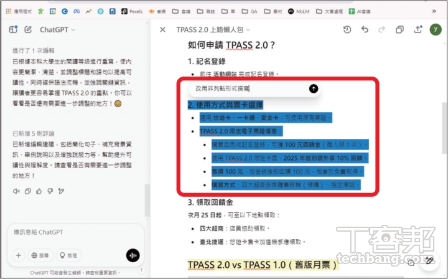
Task: Click the 如何申請 TPASS 2.0？ heading
Action: click(x=231, y=45)
